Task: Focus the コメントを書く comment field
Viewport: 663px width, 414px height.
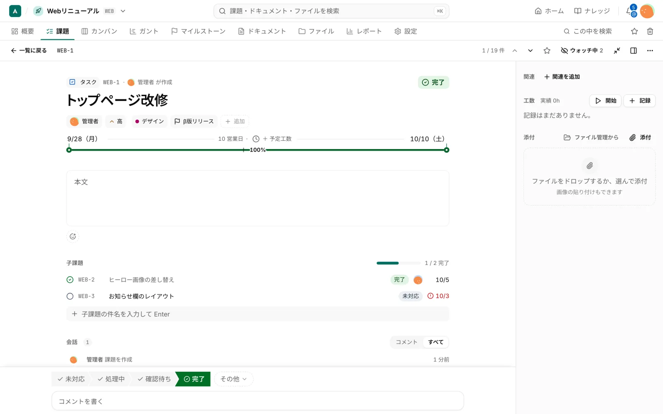Action: click(x=258, y=401)
